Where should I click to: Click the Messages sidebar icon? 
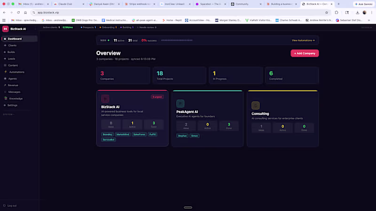point(5,92)
